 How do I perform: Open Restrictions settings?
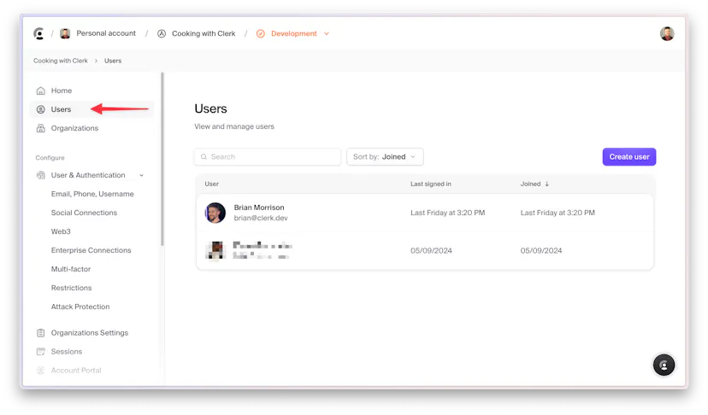point(71,288)
